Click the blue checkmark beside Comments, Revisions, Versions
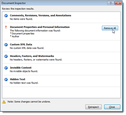Viewport: 126px width, 115px height. coord(6,16)
